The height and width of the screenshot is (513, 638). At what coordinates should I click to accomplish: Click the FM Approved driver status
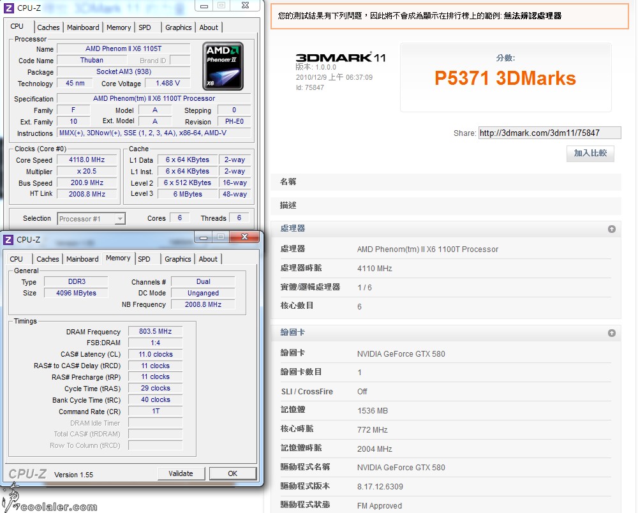[380, 506]
